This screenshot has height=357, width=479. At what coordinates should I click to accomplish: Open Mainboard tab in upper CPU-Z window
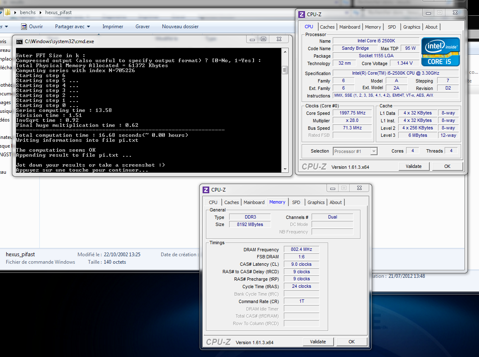coord(349,27)
